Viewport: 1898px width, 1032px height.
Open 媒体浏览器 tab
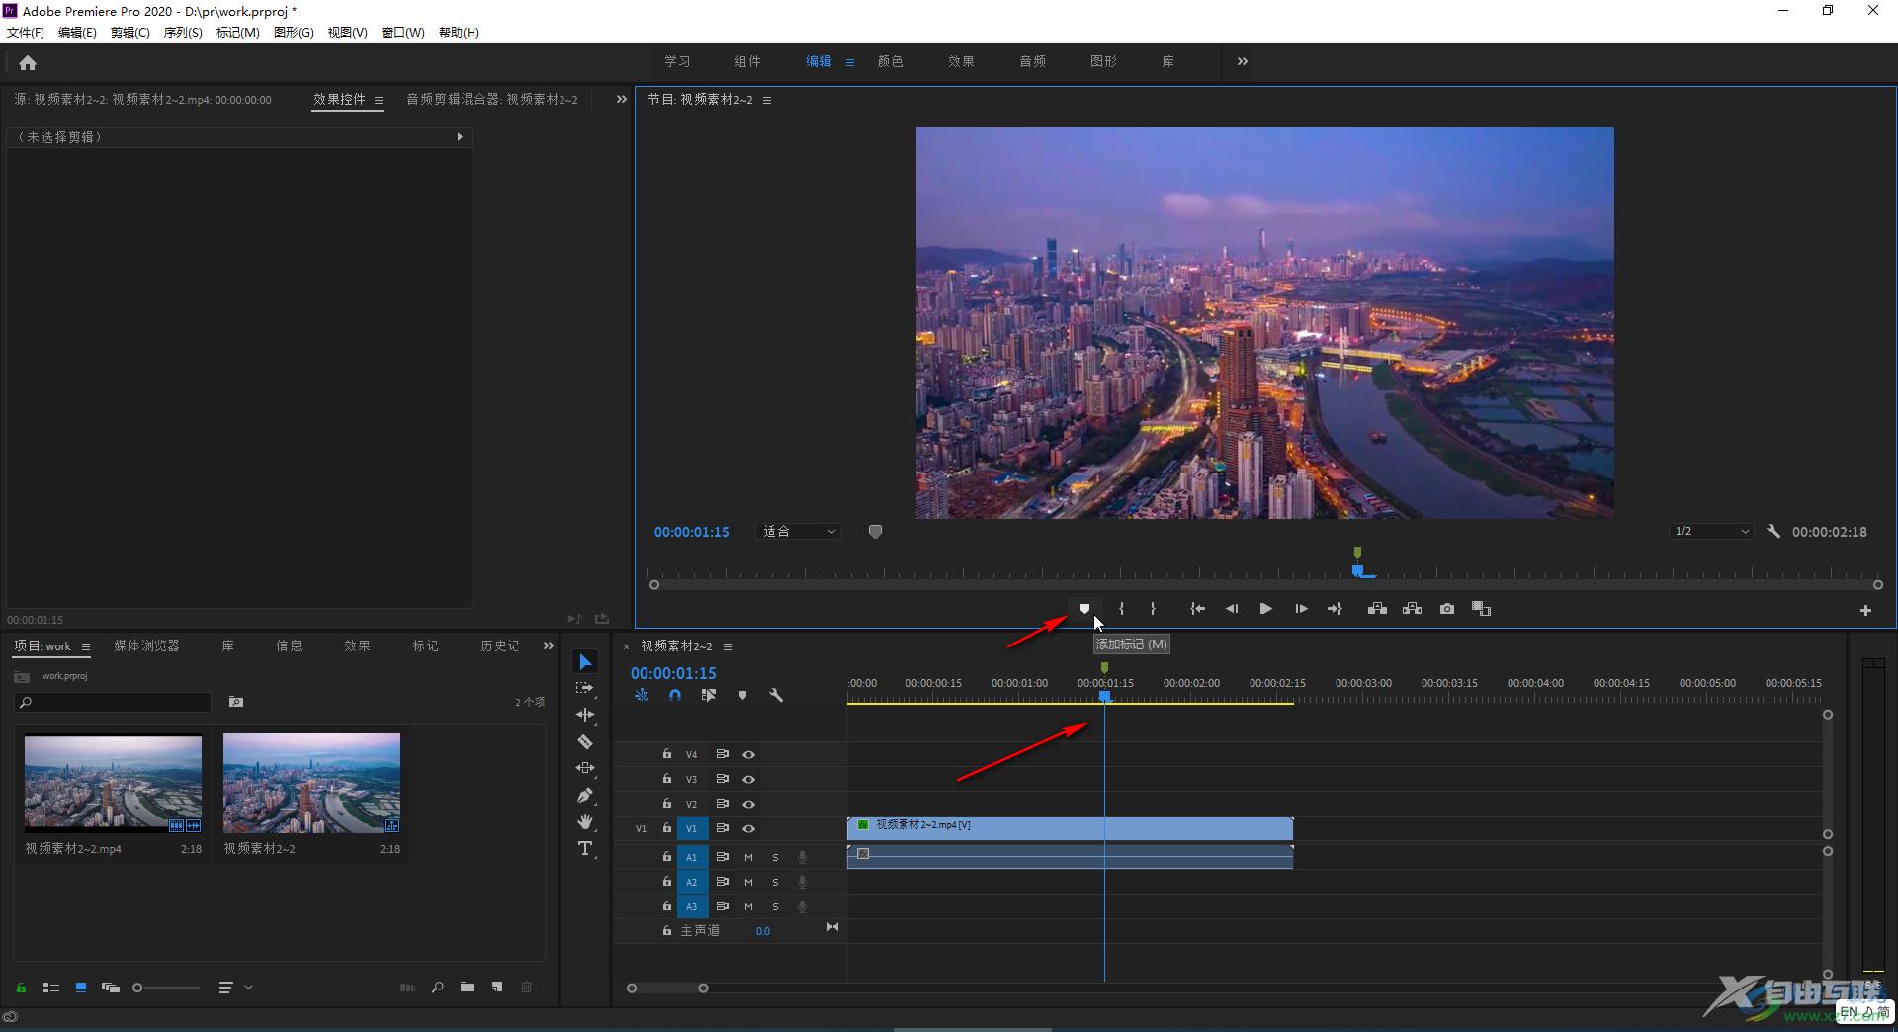click(146, 645)
